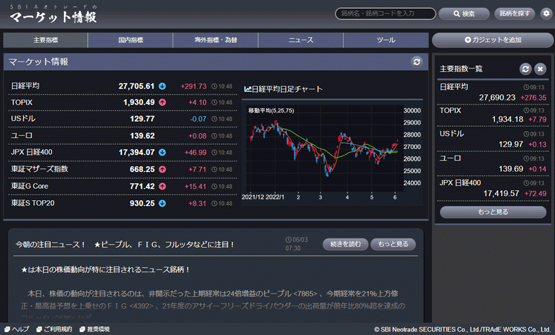The height and width of the screenshot is (335, 555).
Task: Click the clock icon in 日経平均 row at 10:48
Action: (214, 87)
